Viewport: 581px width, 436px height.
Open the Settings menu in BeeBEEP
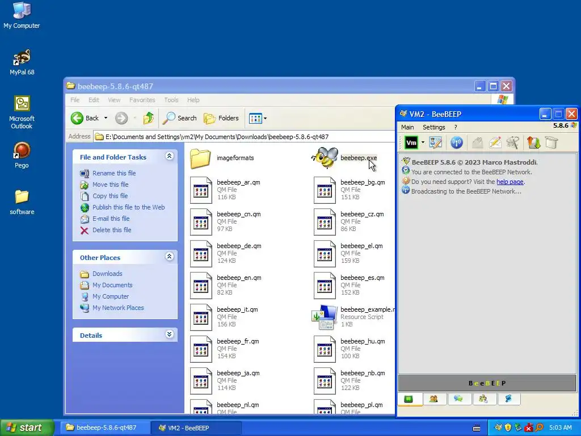pos(434,127)
